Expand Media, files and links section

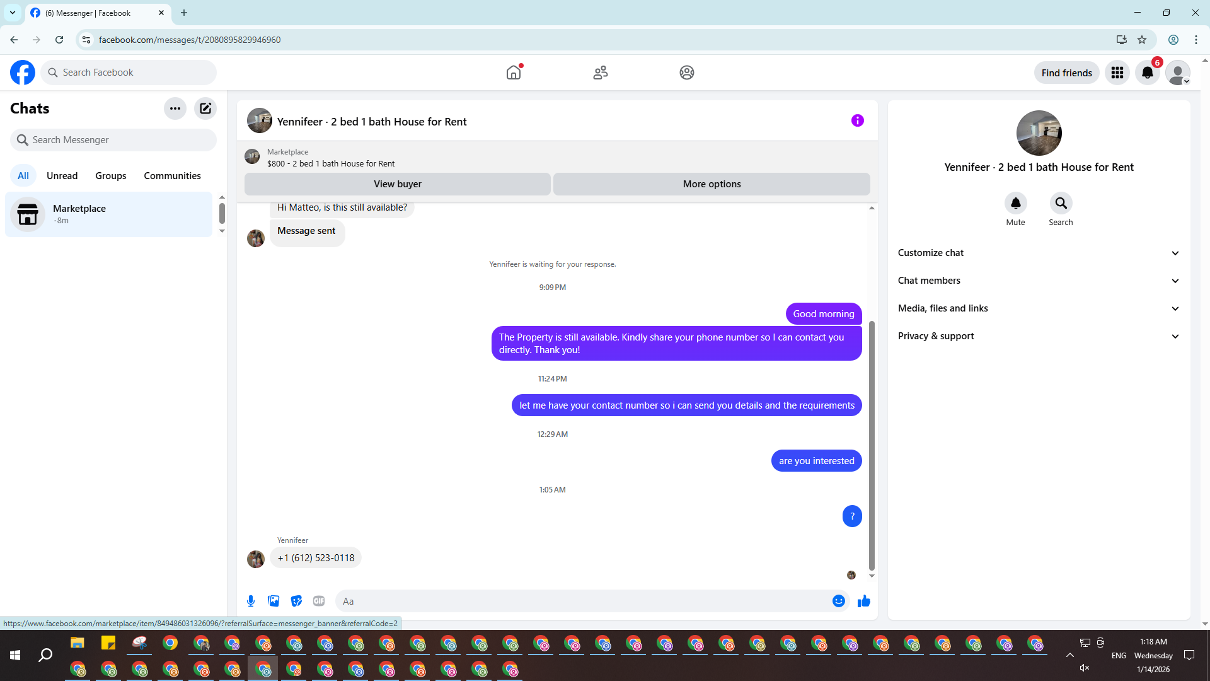1038,308
